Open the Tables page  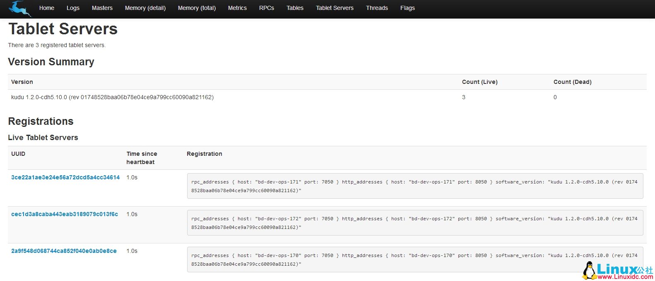point(295,8)
